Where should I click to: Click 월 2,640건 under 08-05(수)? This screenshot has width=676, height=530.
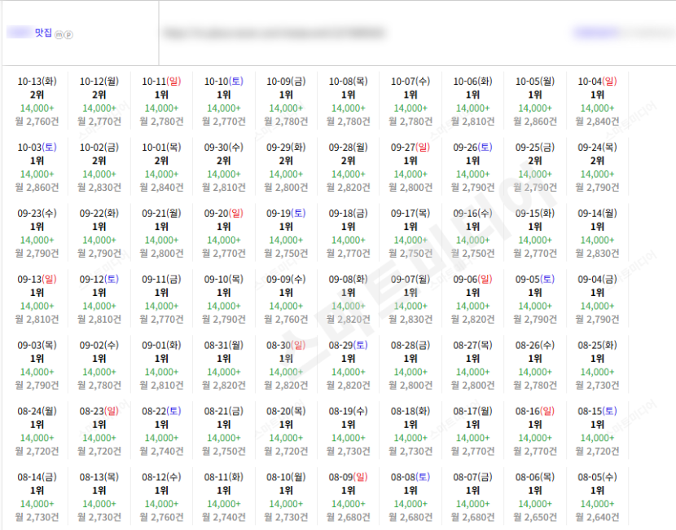(x=598, y=517)
